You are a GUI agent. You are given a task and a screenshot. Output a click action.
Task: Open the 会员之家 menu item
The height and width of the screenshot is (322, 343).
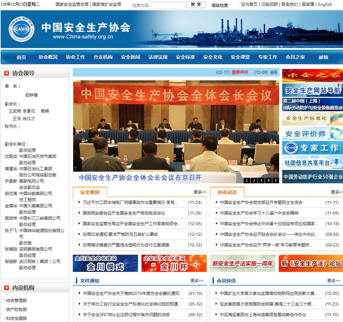pyautogui.click(x=295, y=57)
